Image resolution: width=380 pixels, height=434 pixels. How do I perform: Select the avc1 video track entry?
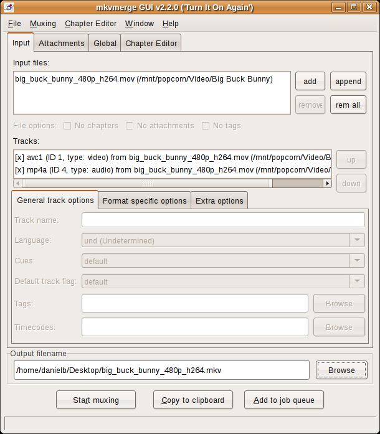173,157
